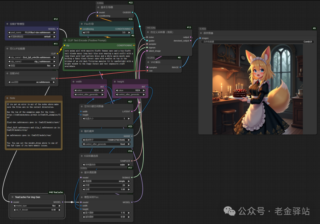320x224 pixels.
Task: Click the LATENT output socket of 空SD3潜空间图像
Action: (132, 112)
